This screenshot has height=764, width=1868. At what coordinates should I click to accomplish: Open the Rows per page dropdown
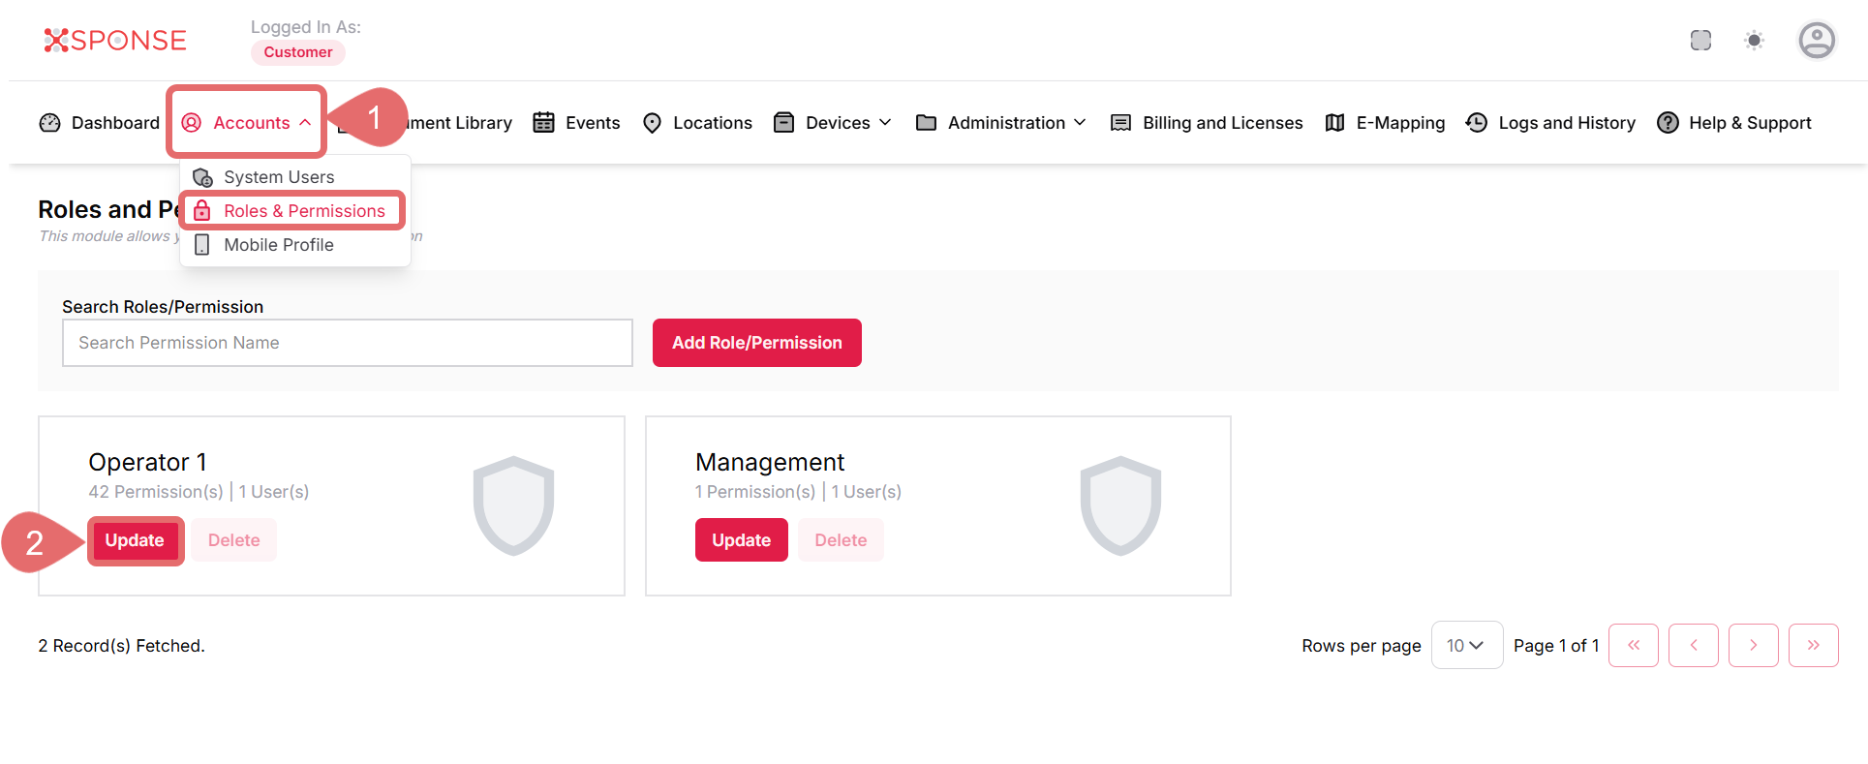pyautogui.click(x=1466, y=646)
